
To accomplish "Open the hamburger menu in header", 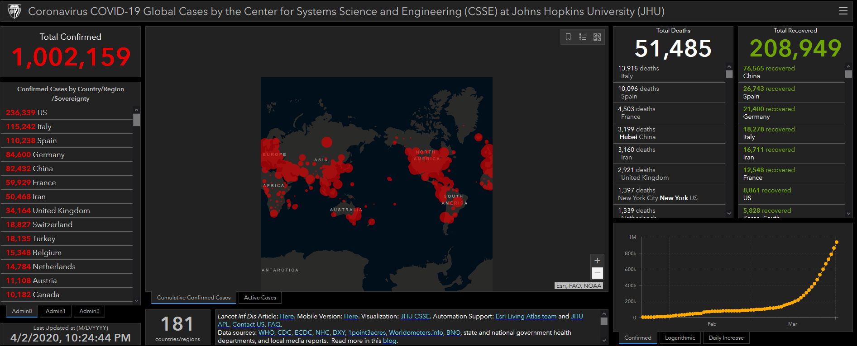I will click(843, 11).
